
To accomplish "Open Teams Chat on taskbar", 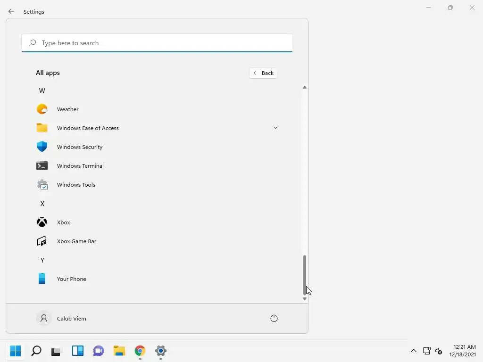I will pos(99,351).
